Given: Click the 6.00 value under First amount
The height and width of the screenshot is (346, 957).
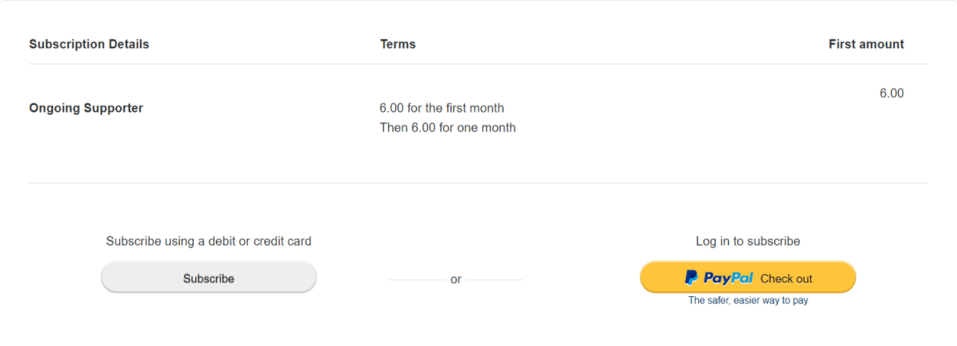Looking at the screenshot, I should 891,93.
